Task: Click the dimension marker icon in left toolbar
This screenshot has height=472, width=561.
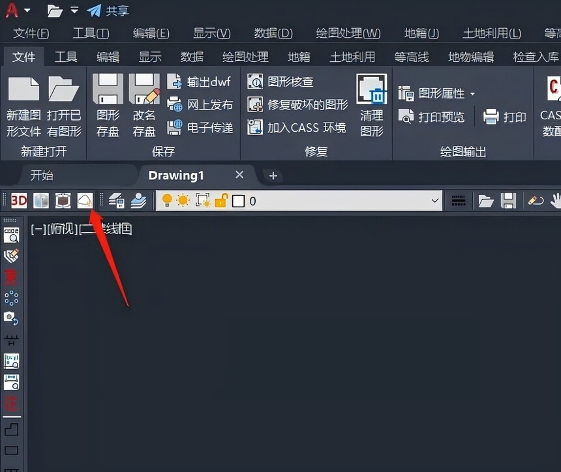Action: (12, 340)
